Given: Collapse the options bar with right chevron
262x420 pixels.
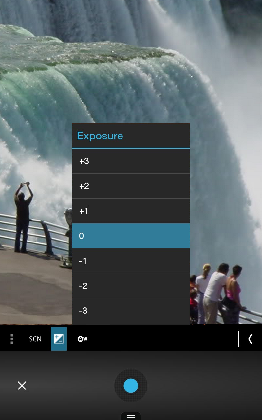Looking at the screenshot, I should click(x=250, y=339).
